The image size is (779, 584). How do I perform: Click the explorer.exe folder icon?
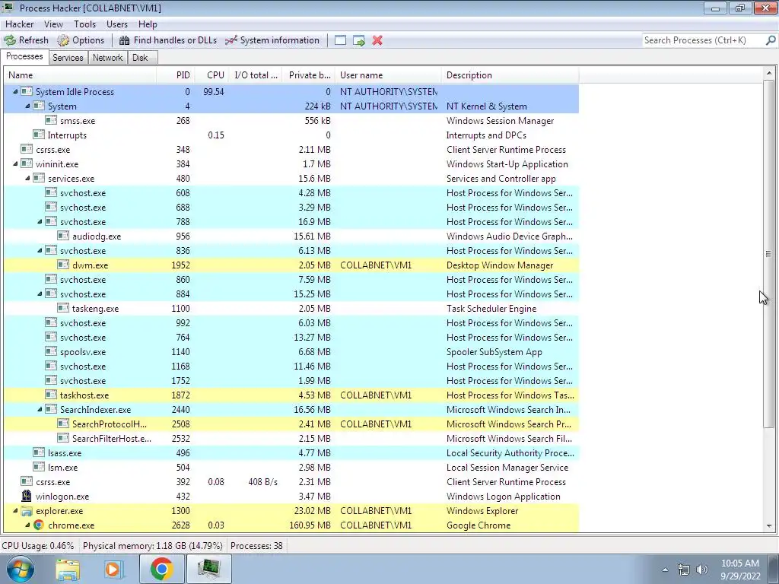pos(27,510)
